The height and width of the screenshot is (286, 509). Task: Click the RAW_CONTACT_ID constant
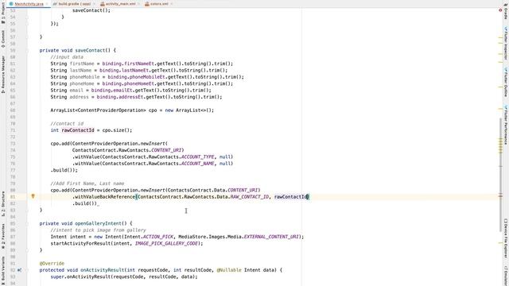point(249,196)
